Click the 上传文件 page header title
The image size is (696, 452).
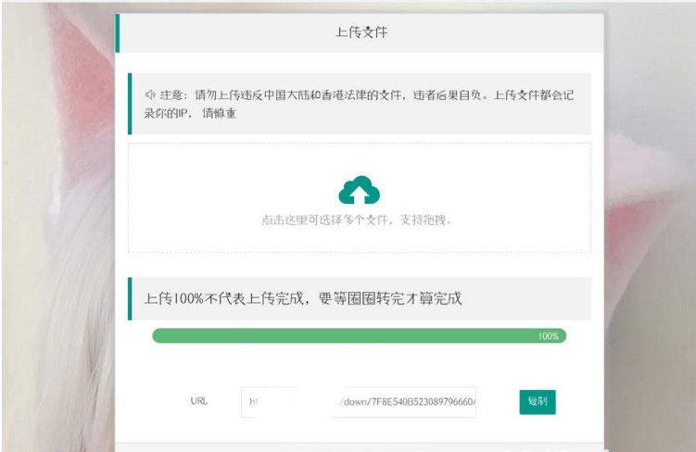[x=361, y=32]
